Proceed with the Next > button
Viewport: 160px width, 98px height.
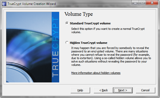click(123, 90)
